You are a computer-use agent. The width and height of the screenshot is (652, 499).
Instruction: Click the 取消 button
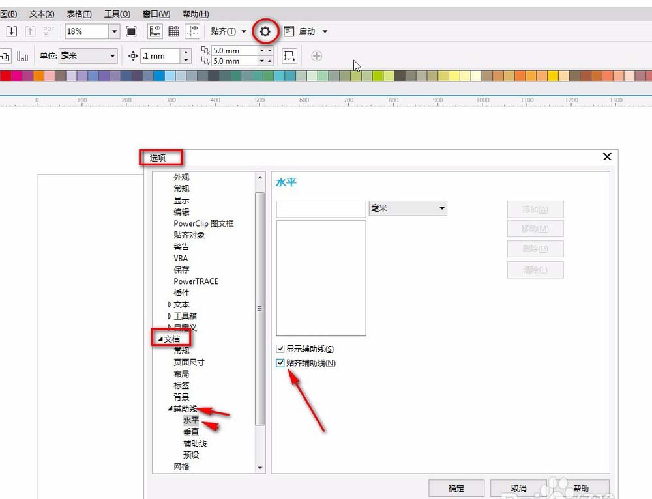(518, 488)
